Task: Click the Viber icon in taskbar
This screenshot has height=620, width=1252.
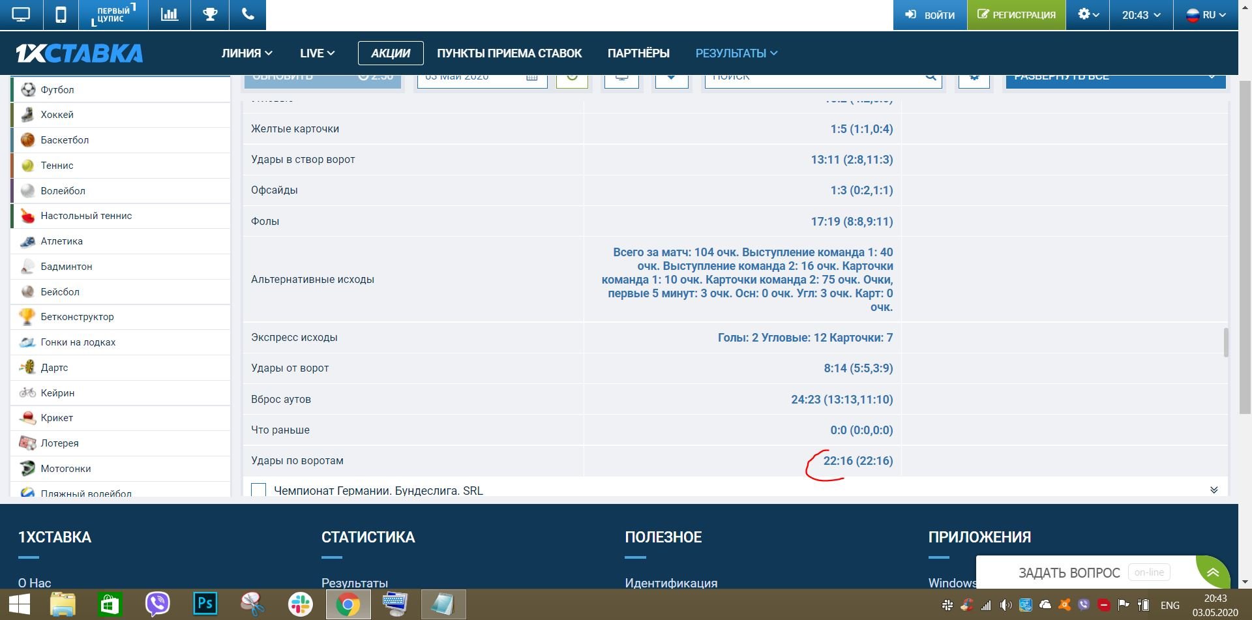Action: click(157, 604)
